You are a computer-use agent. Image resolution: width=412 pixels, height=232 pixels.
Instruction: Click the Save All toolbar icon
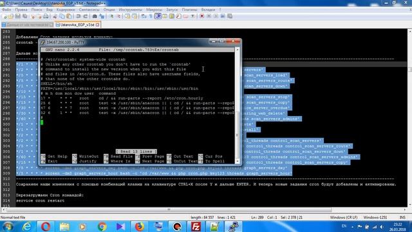(x=24, y=16)
